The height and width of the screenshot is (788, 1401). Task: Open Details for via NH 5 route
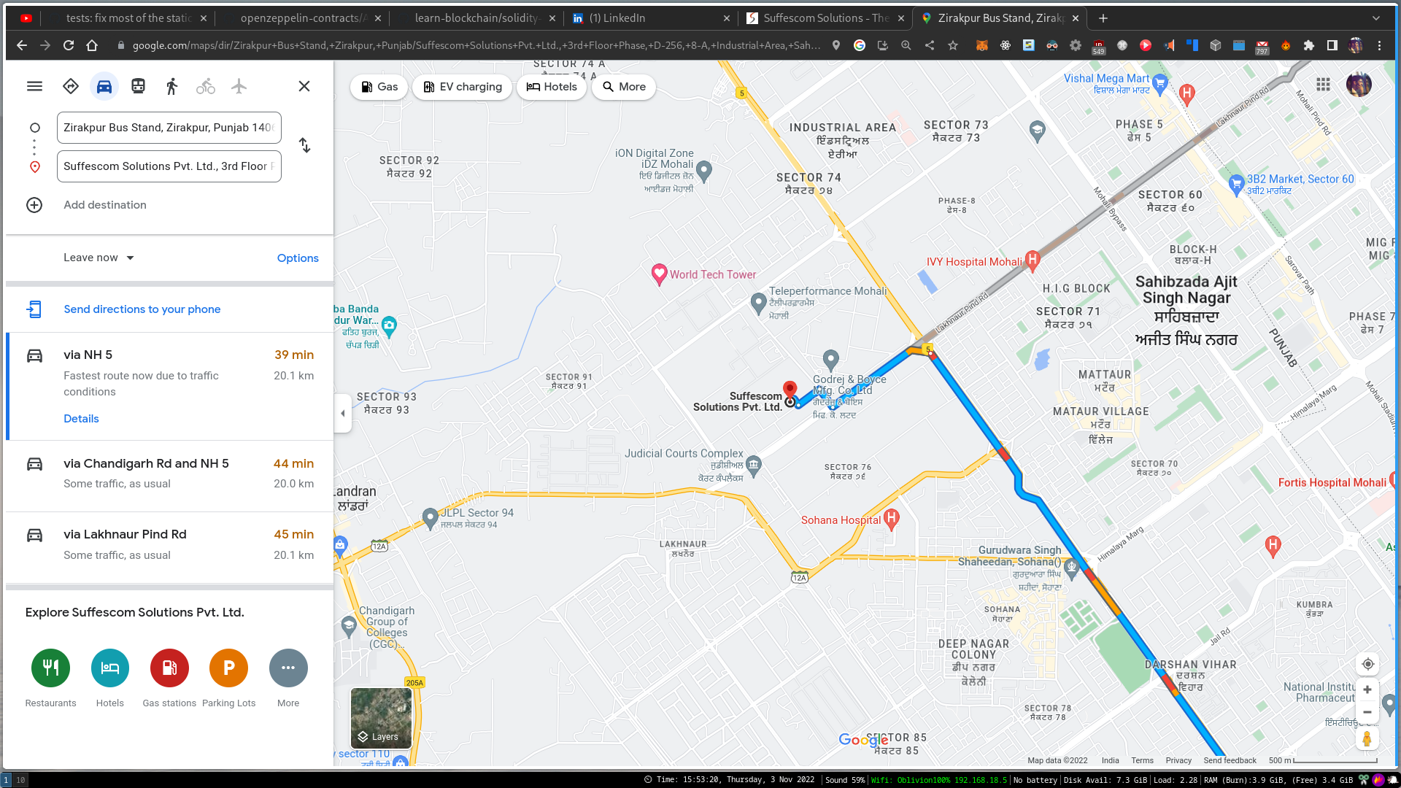point(81,419)
